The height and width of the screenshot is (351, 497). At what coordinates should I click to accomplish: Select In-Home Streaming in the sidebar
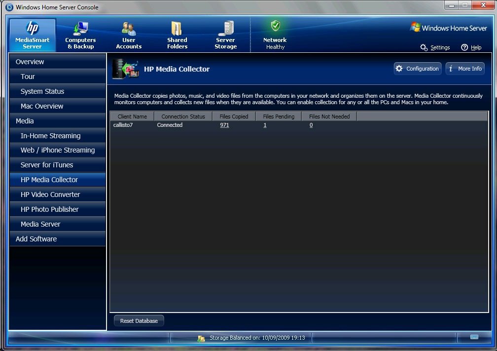(x=58, y=136)
